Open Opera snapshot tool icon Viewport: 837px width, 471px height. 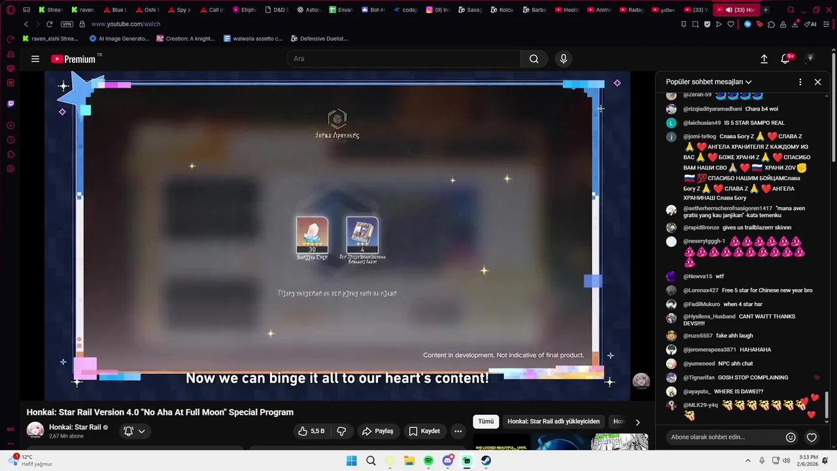(695, 24)
